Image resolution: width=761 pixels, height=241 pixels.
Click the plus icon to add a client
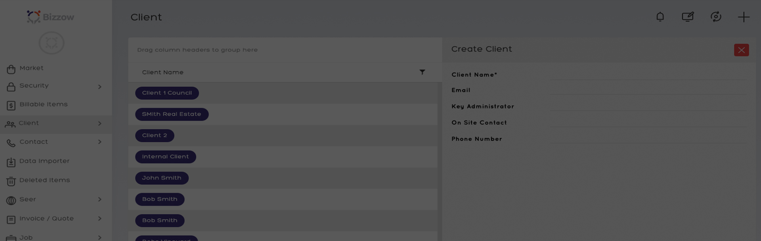coord(744,17)
